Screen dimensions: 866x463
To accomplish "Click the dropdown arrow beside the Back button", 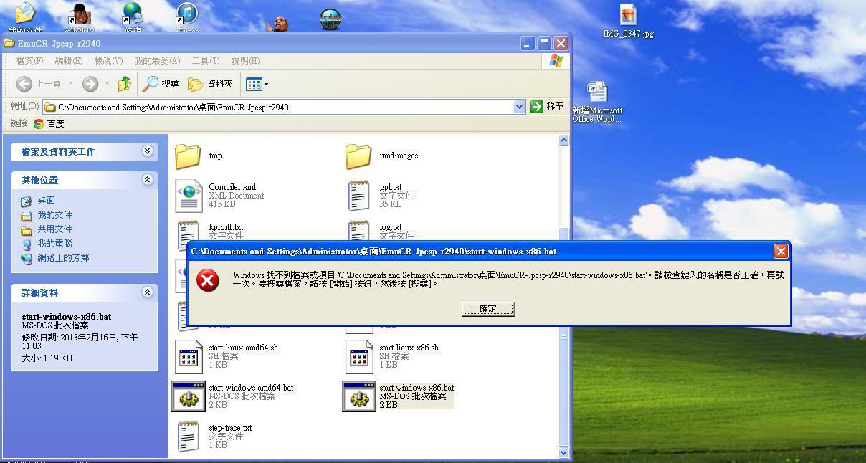I will (x=70, y=84).
